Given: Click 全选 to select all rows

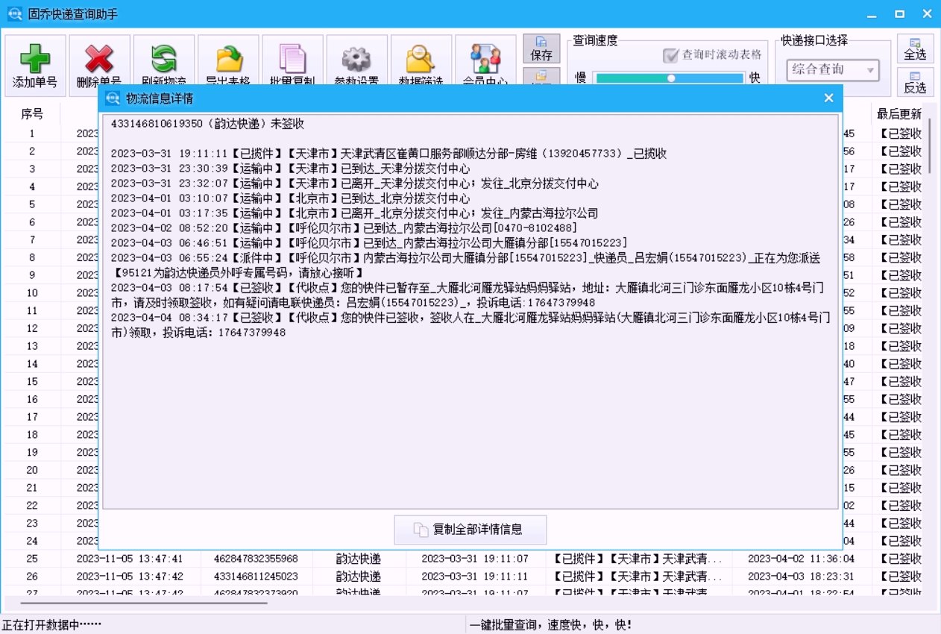Looking at the screenshot, I should coord(915,49).
